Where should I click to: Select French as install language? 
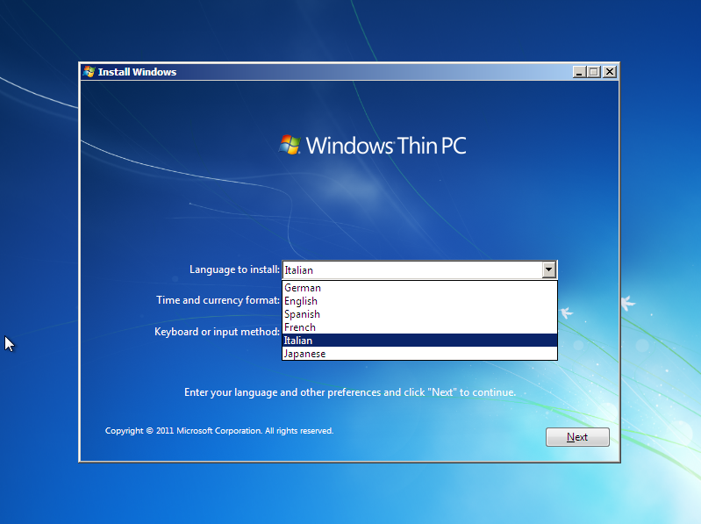click(x=419, y=327)
